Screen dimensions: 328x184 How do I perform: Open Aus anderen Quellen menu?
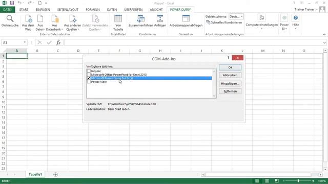[x=72, y=22]
